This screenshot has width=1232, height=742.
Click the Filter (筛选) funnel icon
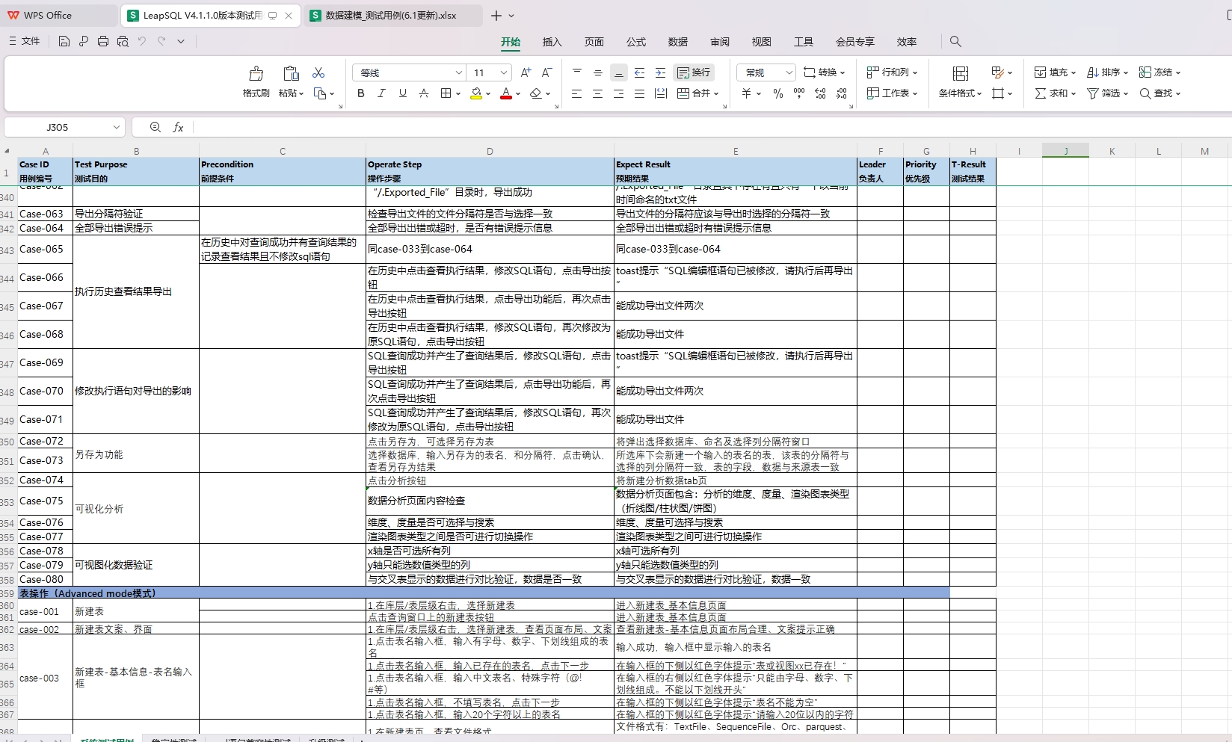pyautogui.click(x=1093, y=93)
